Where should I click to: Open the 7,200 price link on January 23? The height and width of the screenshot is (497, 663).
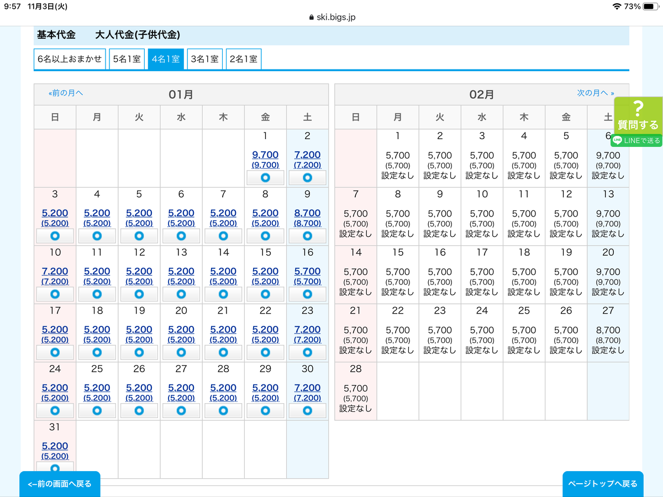pyautogui.click(x=307, y=330)
